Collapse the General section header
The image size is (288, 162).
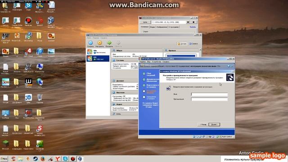pos(137,50)
